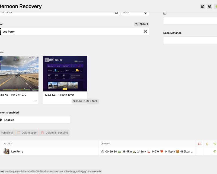Image resolution: width=217 pixels, height=174 pixels.
Task: Remove Lee Perry from the author field
Action: point(145,32)
